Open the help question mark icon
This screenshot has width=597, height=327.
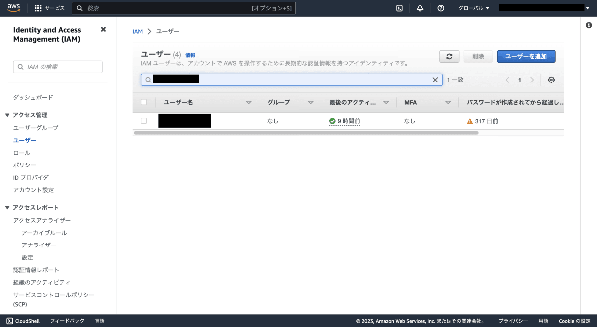pos(441,8)
